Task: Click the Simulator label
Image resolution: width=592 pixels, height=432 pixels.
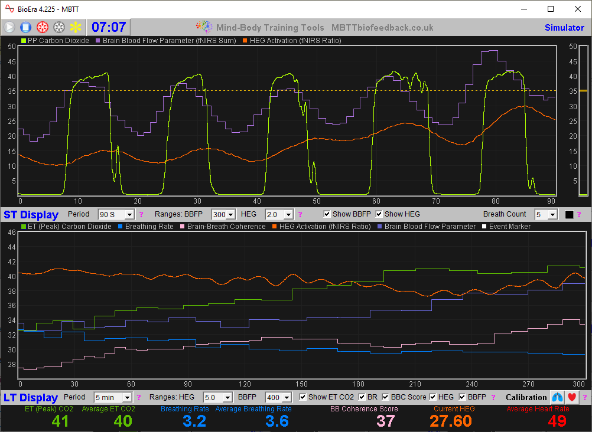Action: click(564, 27)
